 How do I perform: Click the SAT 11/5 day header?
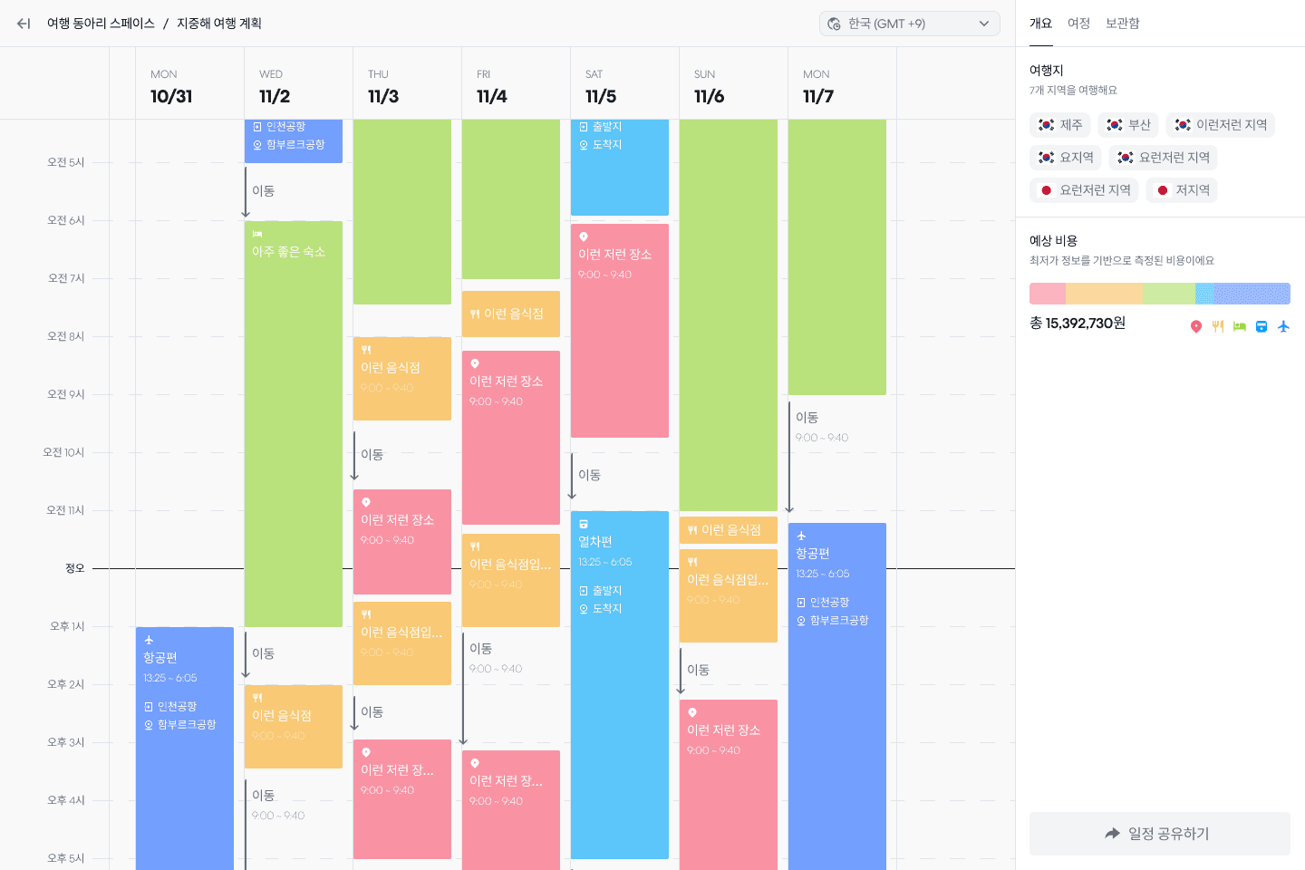pos(624,86)
